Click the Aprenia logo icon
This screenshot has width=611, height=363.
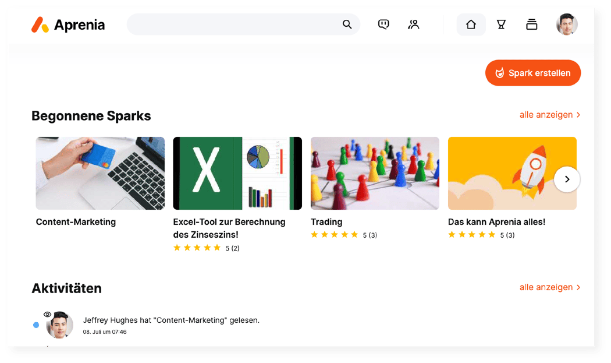[x=40, y=24]
